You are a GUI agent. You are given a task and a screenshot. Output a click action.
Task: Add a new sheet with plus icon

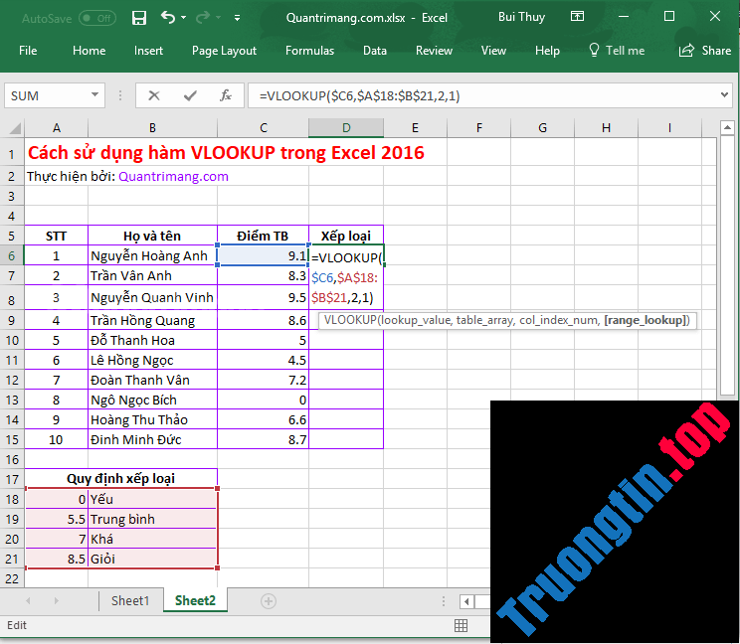pyautogui.click(x=269, y=601)
